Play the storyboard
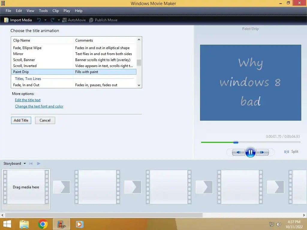This screenshot has height=230, width=307. (39, 164)
